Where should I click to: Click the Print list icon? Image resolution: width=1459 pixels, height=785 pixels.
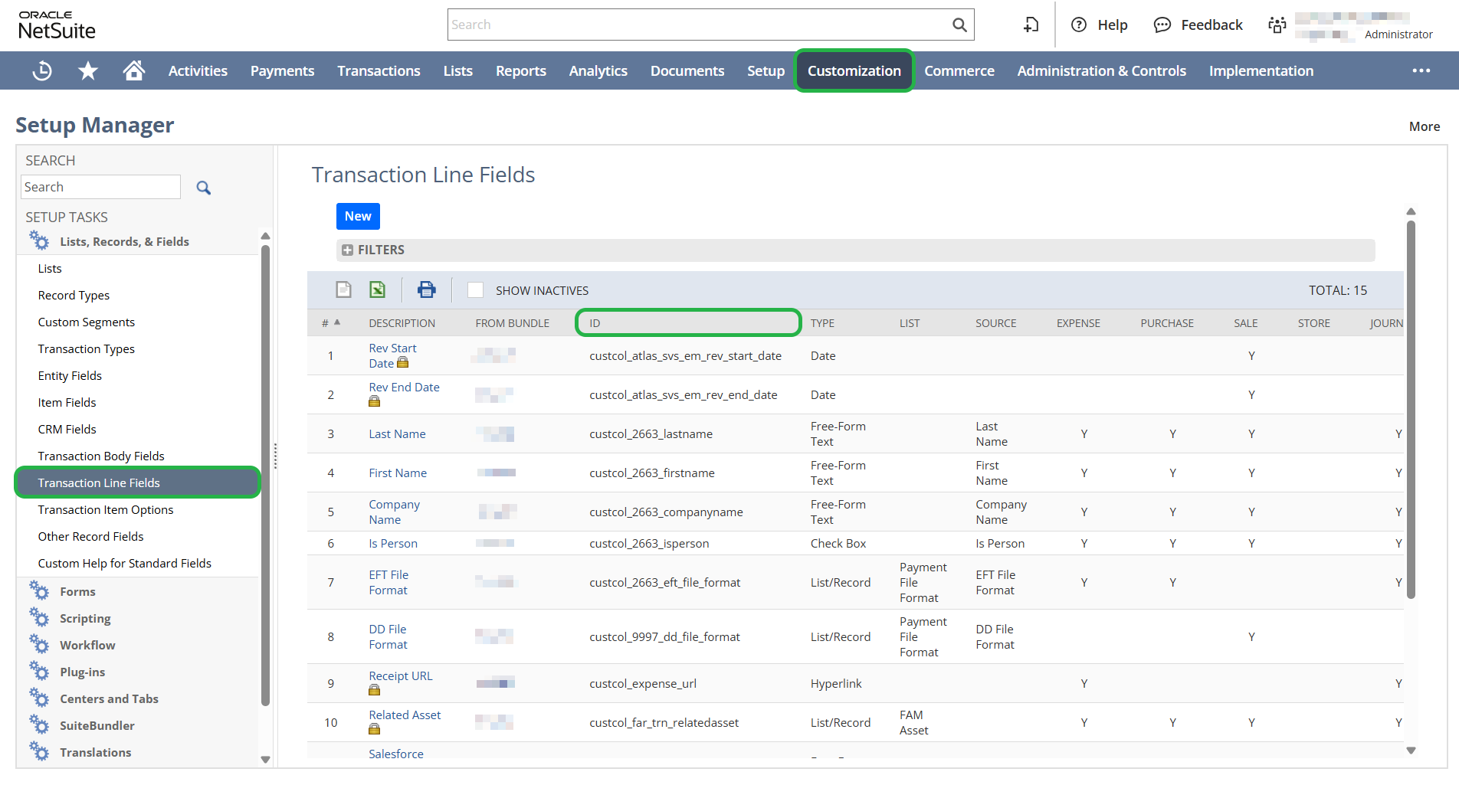[x=426, y=289]
